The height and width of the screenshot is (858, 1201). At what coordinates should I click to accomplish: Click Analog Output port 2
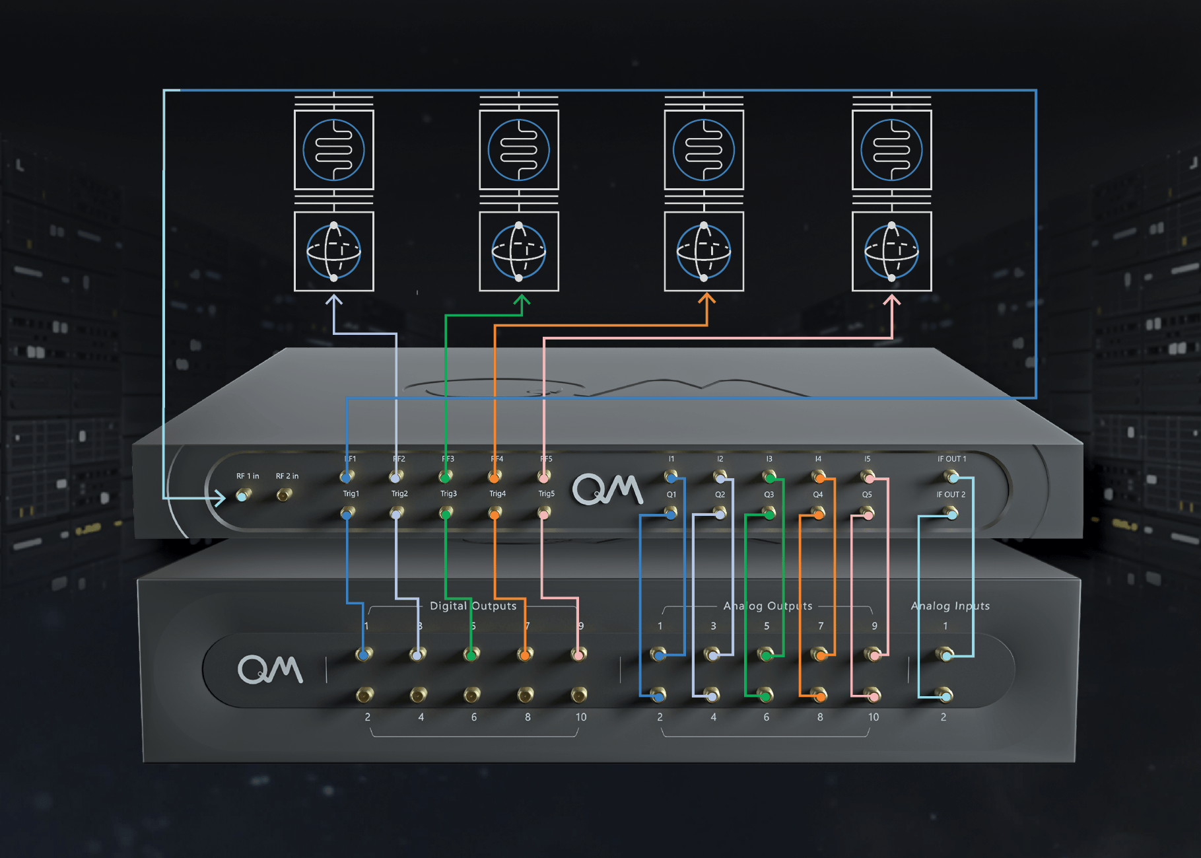pyautogui.click(x=658, y=695)
